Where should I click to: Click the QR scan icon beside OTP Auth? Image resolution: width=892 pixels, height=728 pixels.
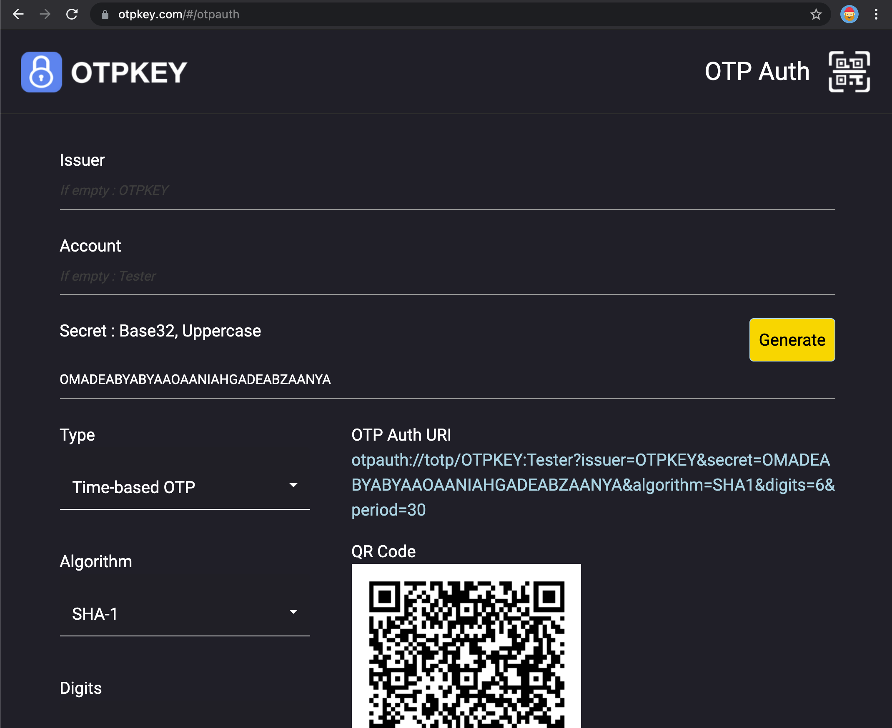click(x=849, y=71)
